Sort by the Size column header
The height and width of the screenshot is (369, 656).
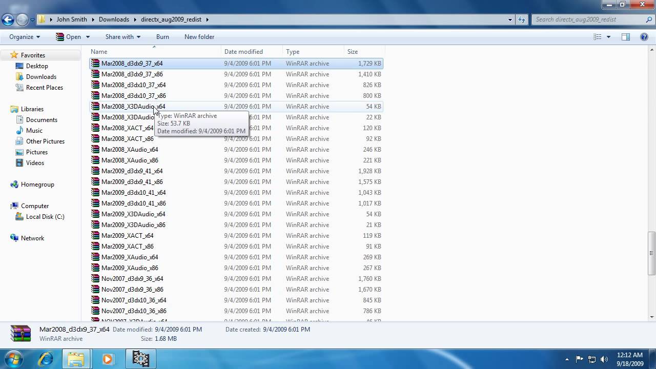pos(364,52)
